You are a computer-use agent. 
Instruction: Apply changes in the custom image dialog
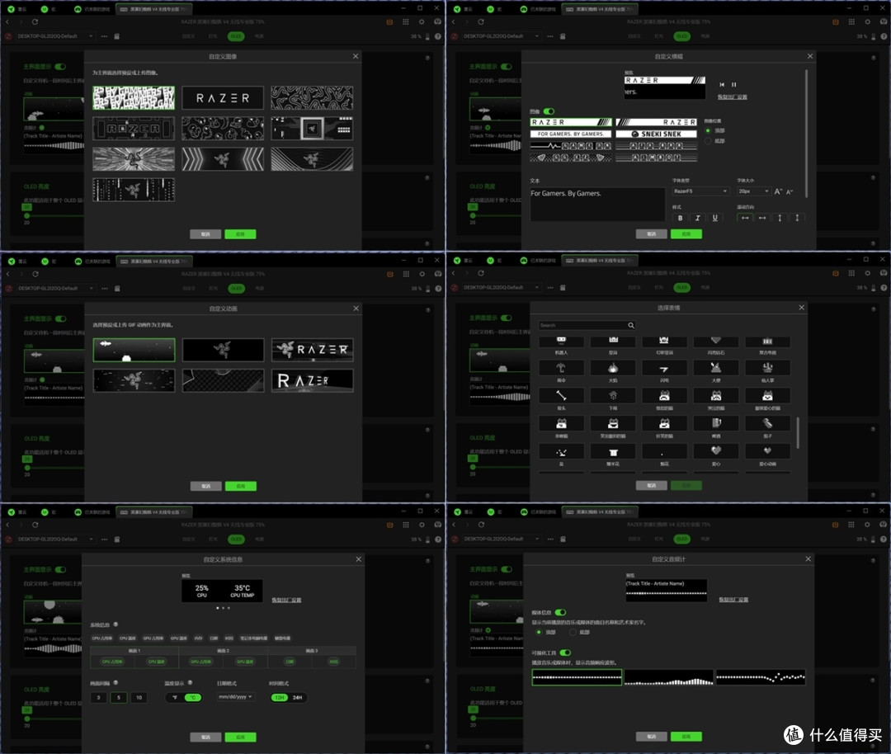tap(240, 234)
